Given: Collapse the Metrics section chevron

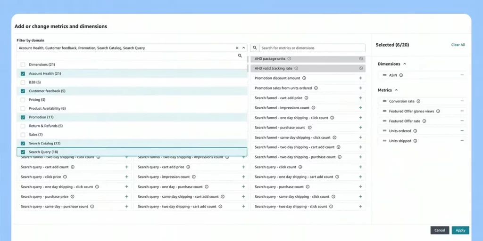Looking at the screenshot, I should pyautogui.click(x=396, y=90).
